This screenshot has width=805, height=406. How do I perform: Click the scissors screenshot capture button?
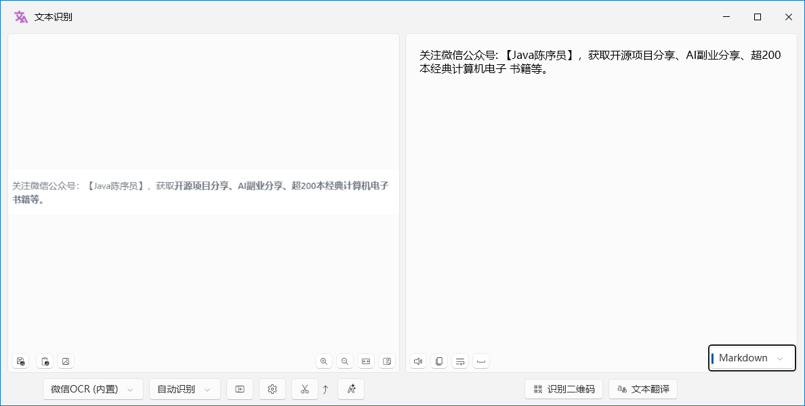pos(305,389)
